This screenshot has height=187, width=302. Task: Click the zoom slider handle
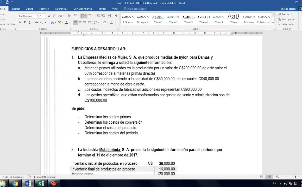click(x=295, y=177)
